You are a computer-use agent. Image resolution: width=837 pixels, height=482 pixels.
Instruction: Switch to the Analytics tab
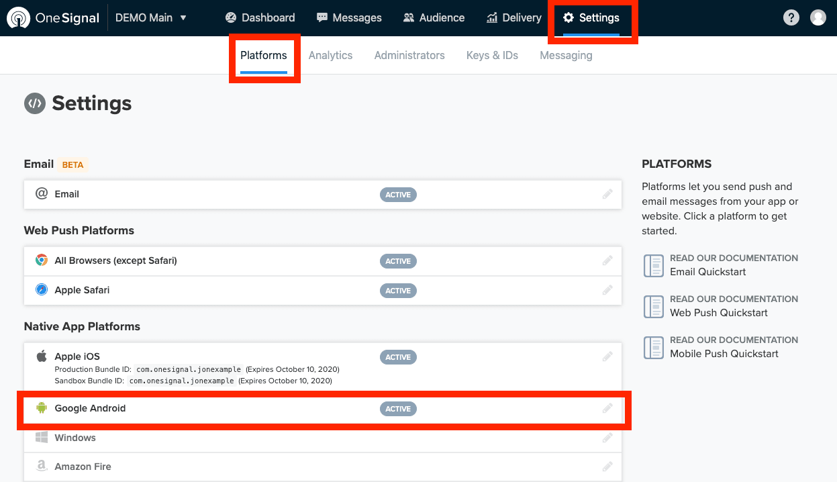330,56
